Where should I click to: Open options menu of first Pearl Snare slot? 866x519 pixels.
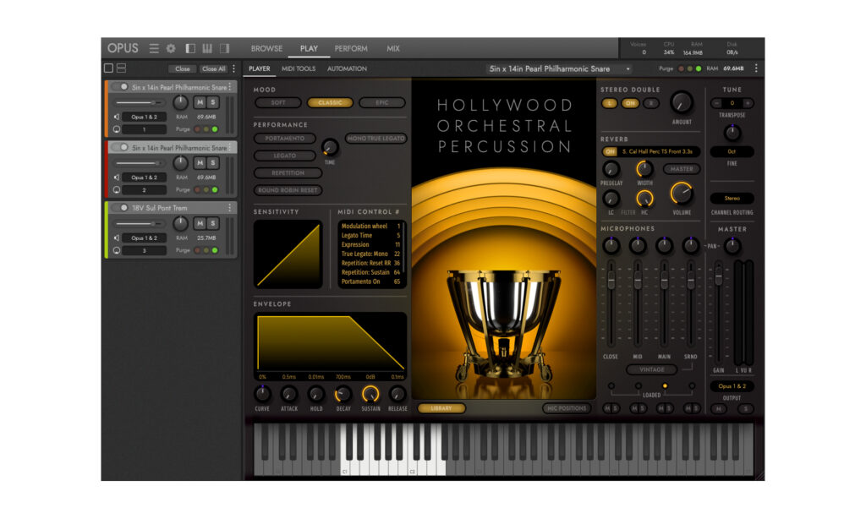[x=230, y=87]
